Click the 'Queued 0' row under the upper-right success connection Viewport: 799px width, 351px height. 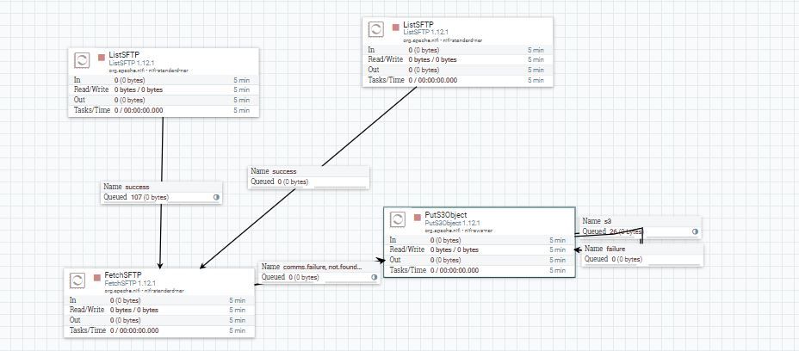[x=308, y=182]
